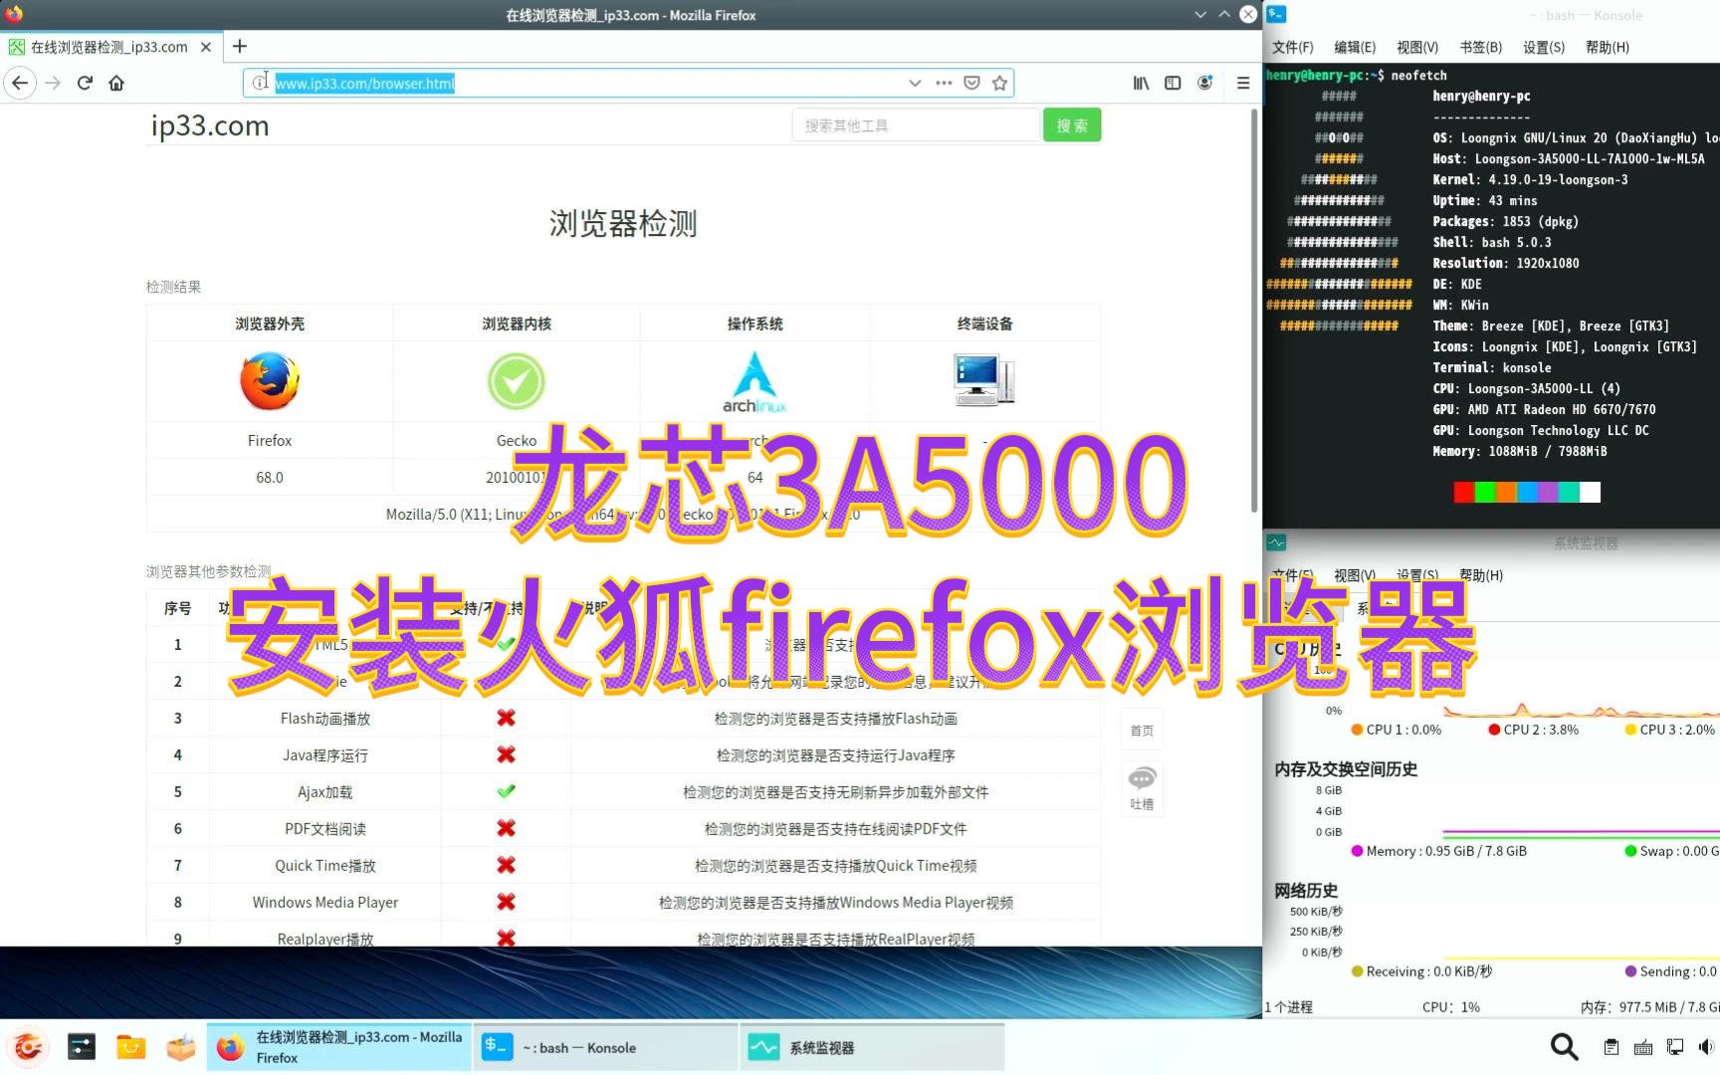The image size is (1720, 1075).
Task: Click the Firefox forward arrow
Action: 53,83
